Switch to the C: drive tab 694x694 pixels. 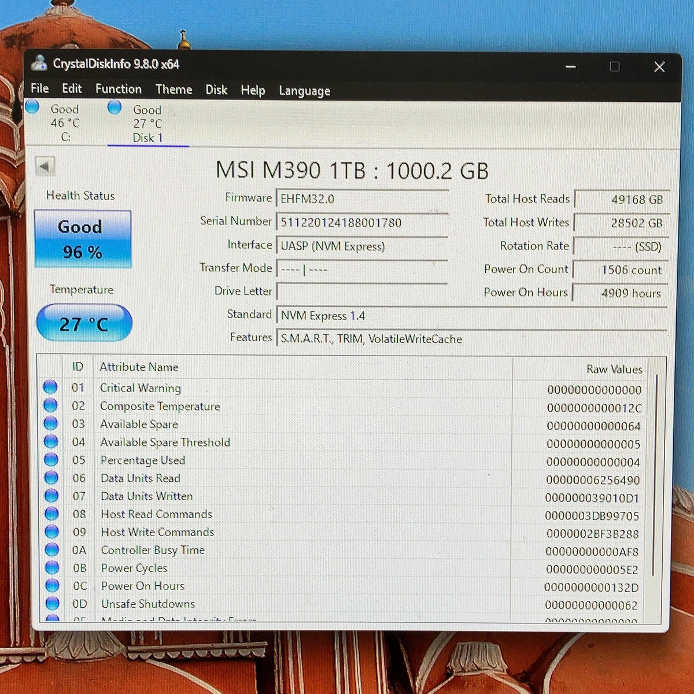[x=65, y=123]
